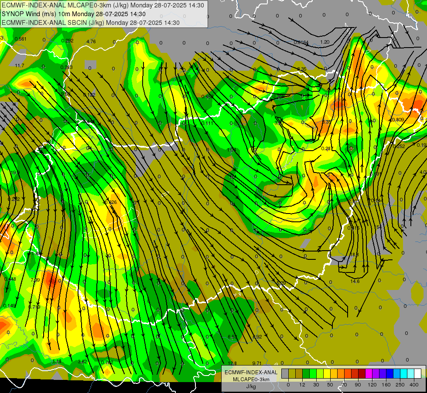
Task: Pick the bright yellow color scale swatch
Action: [327, 373]
